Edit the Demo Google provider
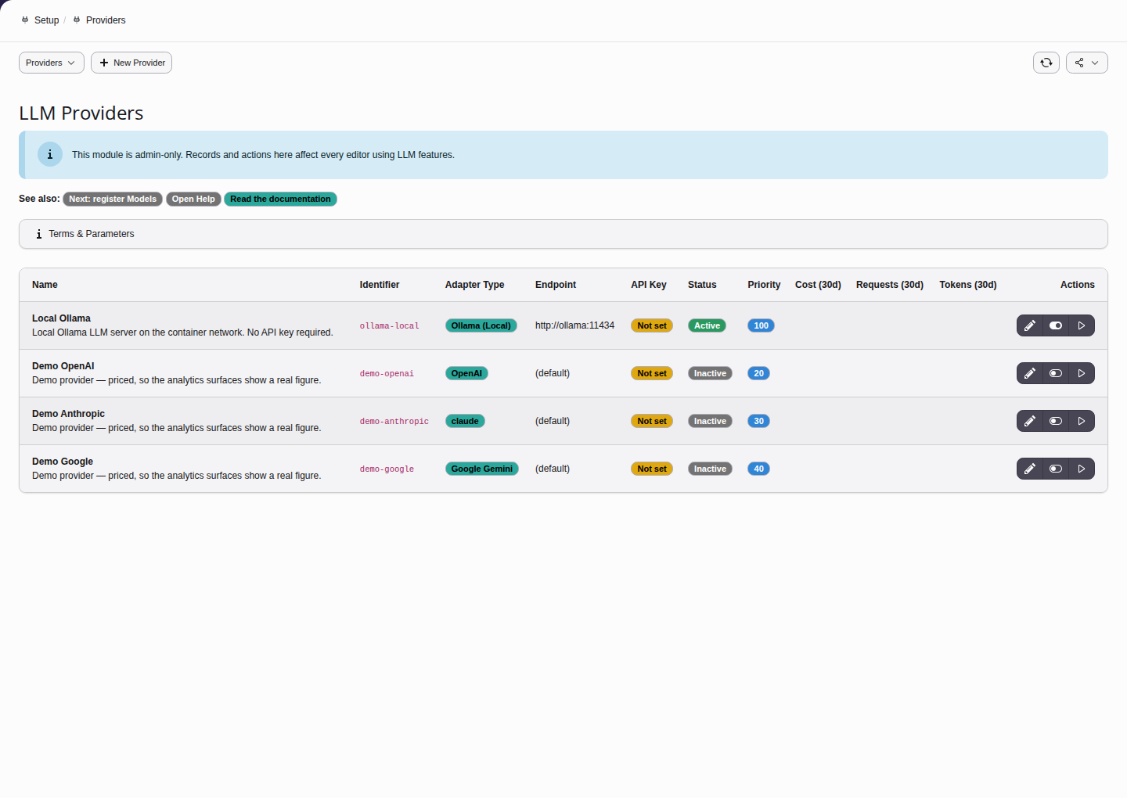Viewport: 1127px width, 798px height. pos(1030,469)
